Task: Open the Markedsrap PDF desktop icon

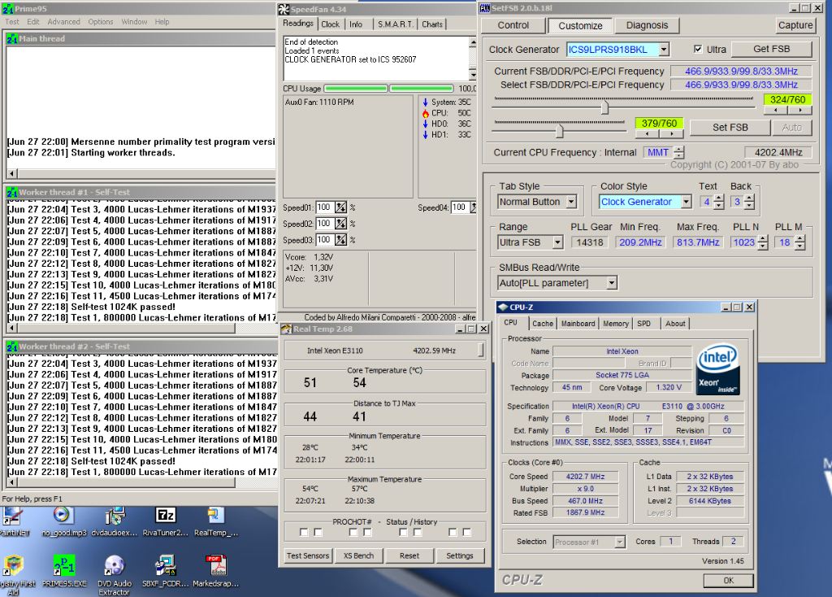Action: 215,565
